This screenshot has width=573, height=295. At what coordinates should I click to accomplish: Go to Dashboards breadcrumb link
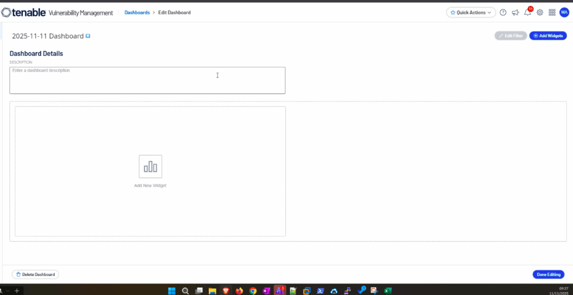(137, 12)
